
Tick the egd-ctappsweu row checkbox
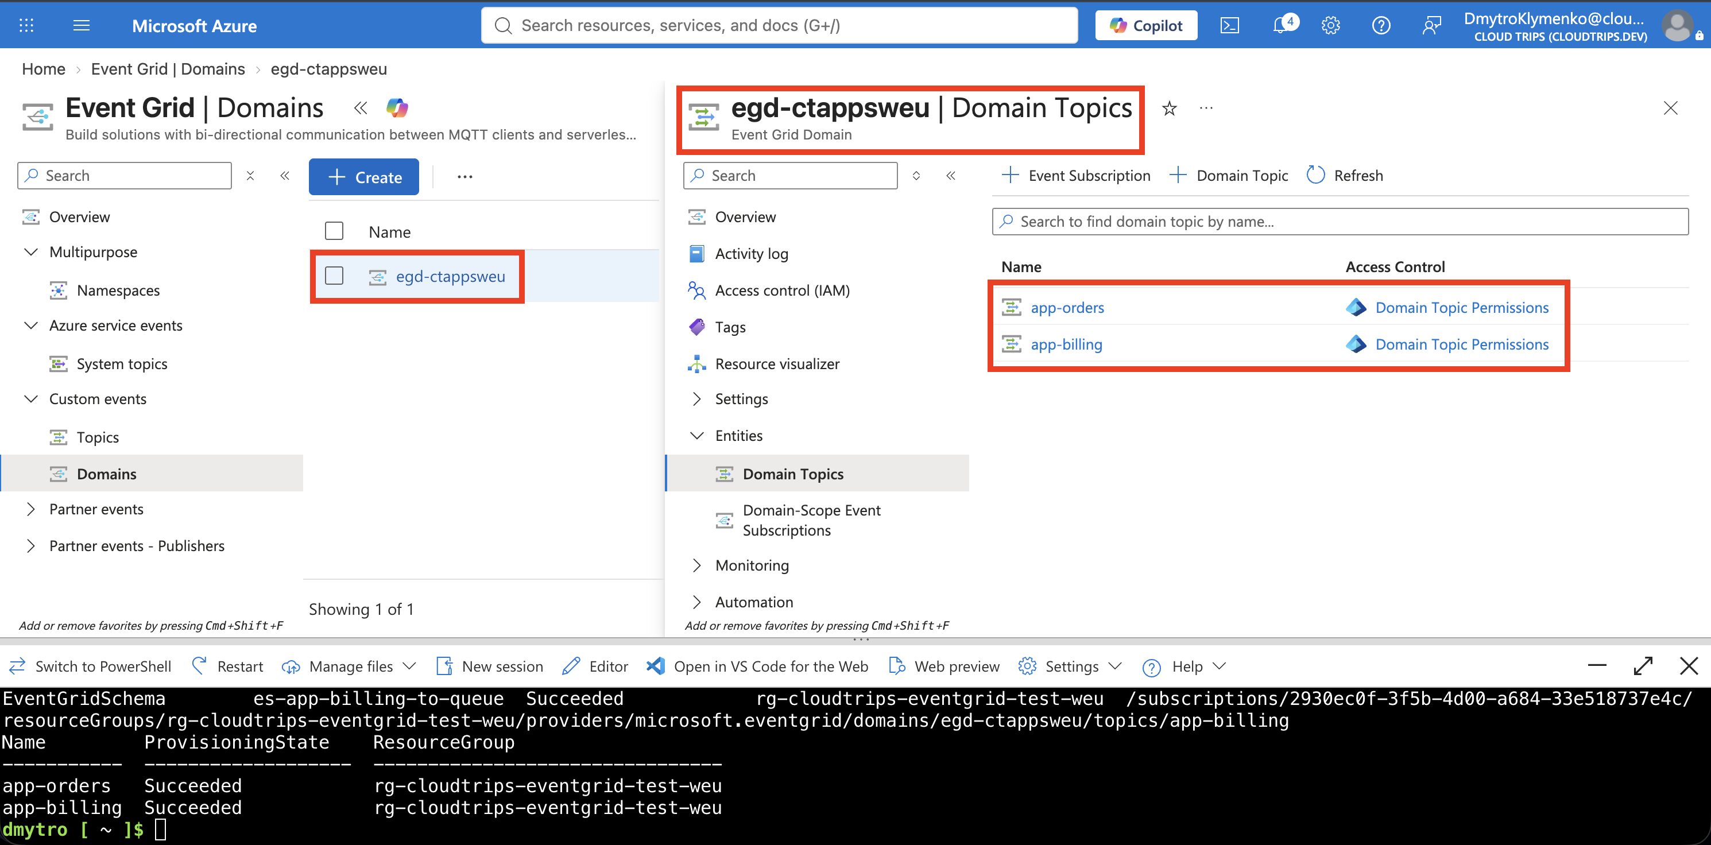pos(334,276)
